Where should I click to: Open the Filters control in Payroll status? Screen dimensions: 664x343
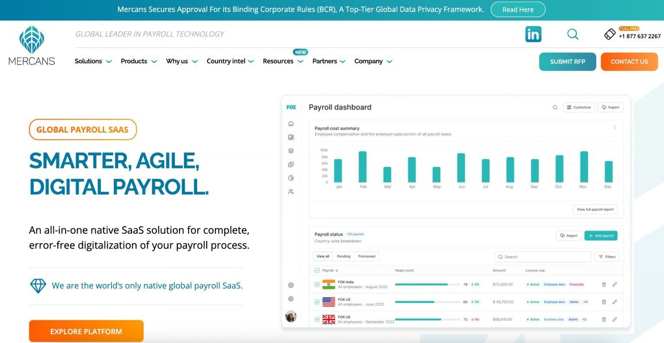607,257
